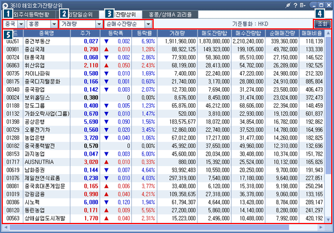
Task: Click the app icon left of title 3610
Action: point(4,4)
